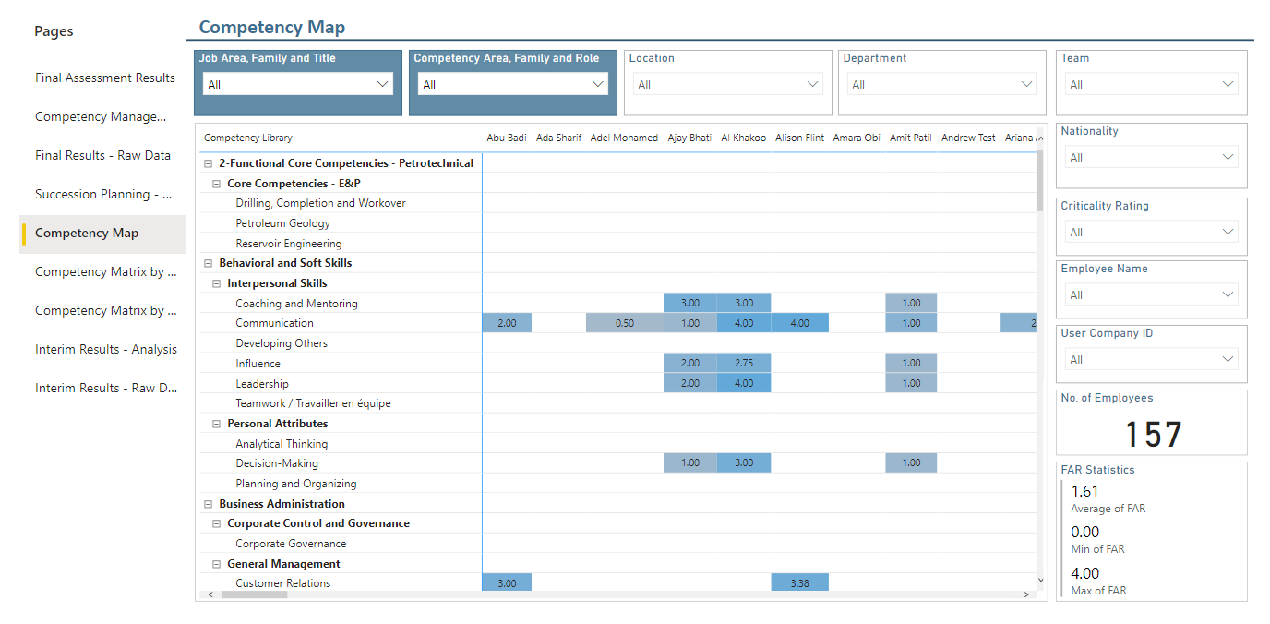Image resolution: width=1270 pixels, height=624 pixels.
Task: Open the Job Area, Family and Title dropdown
Action: click(298, 84)
